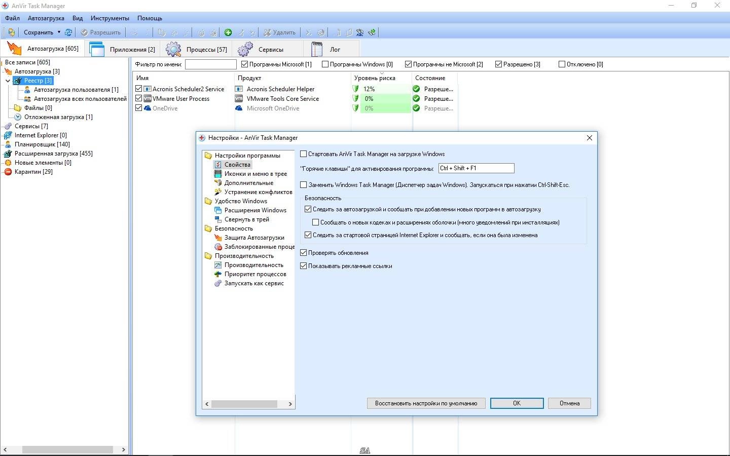Viewport: 730px width, 456px height.
Task: Click the Защита Автозагрузки icon
Action: coord(218,238)
